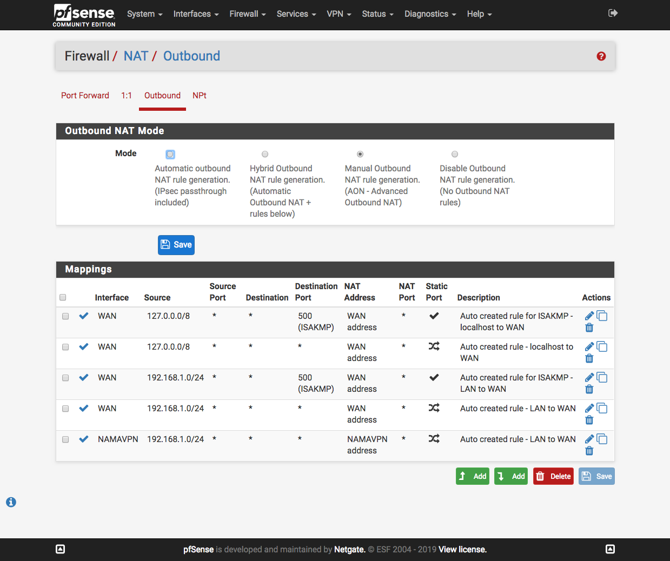Toggle enabled checkmark on NAMAVPN rule
Screen dimensions: 670x561
[84, 439]
